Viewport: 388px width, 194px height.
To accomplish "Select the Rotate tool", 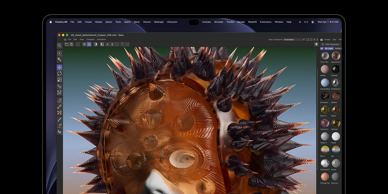I will point(60,73).
